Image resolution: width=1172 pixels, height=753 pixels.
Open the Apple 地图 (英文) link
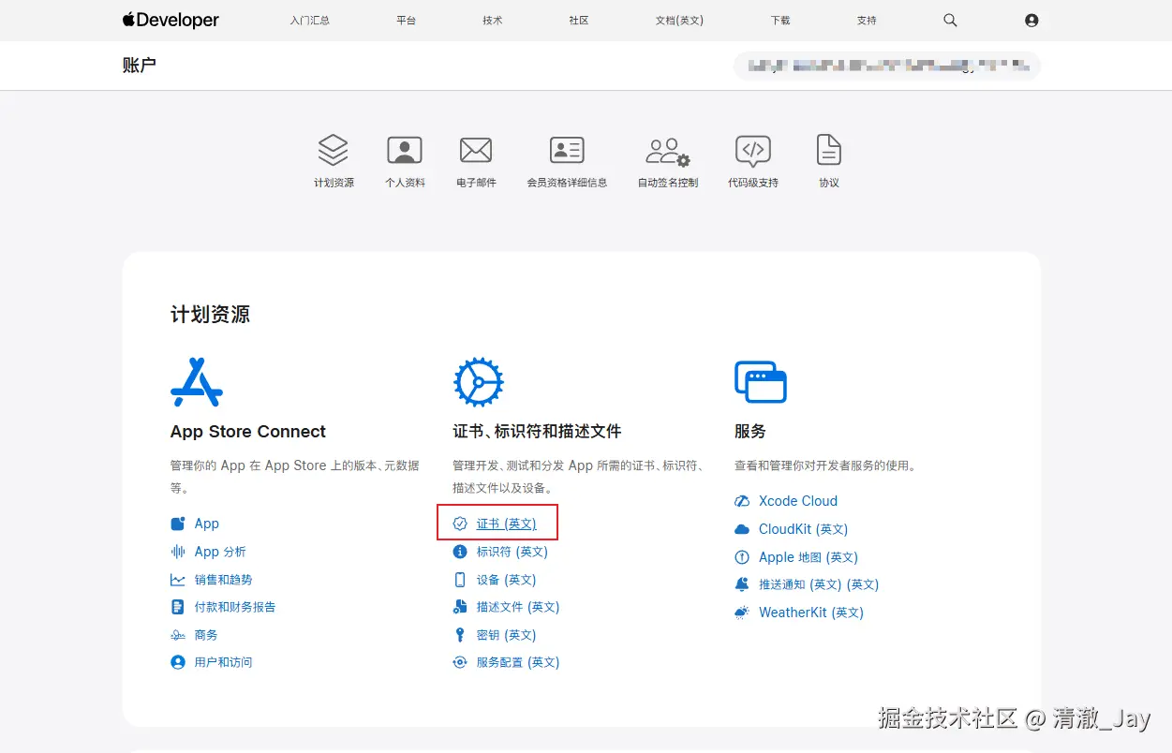(809, 557)
